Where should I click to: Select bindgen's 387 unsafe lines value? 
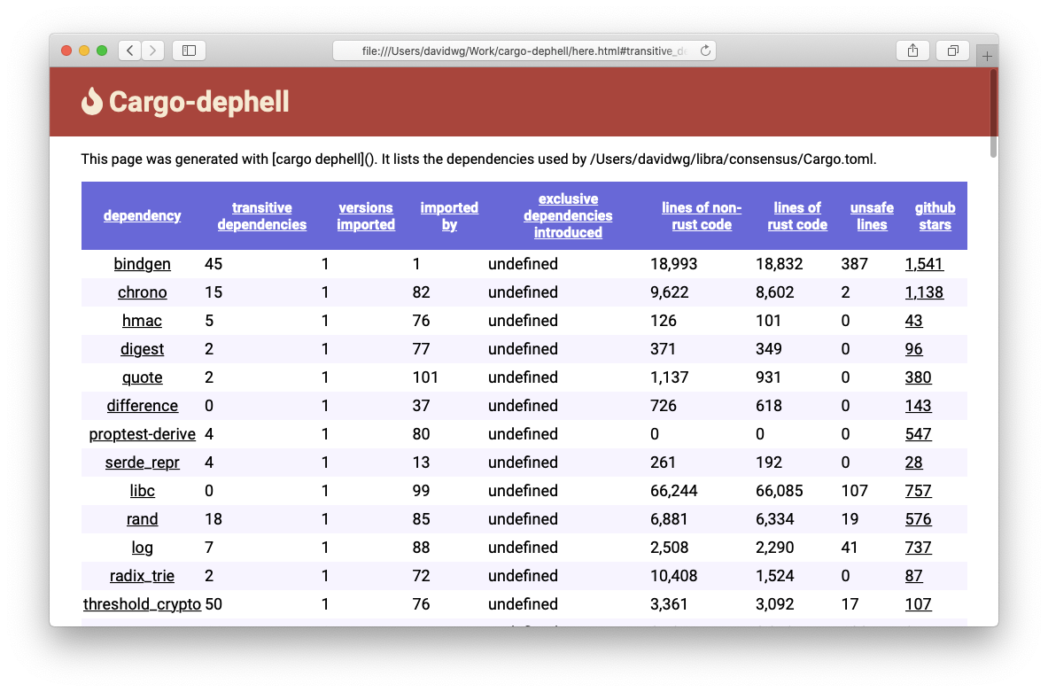[854, 264]
